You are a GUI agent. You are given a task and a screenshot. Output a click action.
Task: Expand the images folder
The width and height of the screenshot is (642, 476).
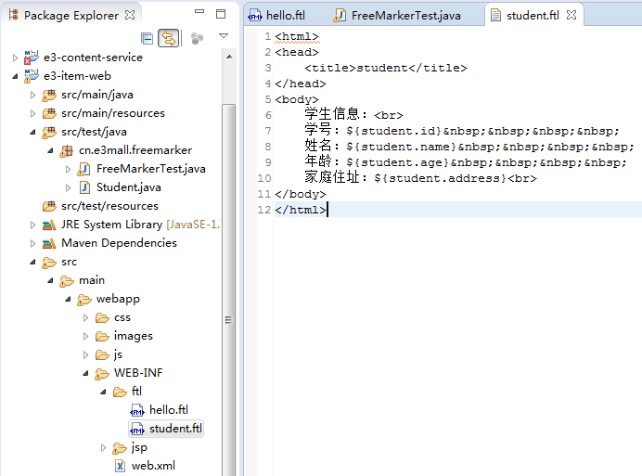(x=85, y=336)
